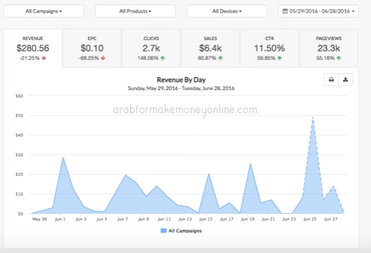Click the Jun 7 x-axis label

[122, 219]
